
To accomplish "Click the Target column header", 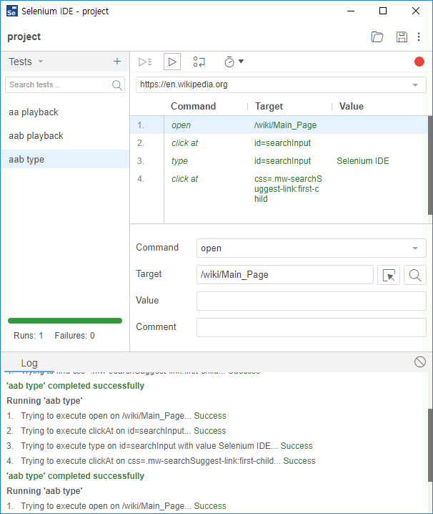I will point(269,106).
